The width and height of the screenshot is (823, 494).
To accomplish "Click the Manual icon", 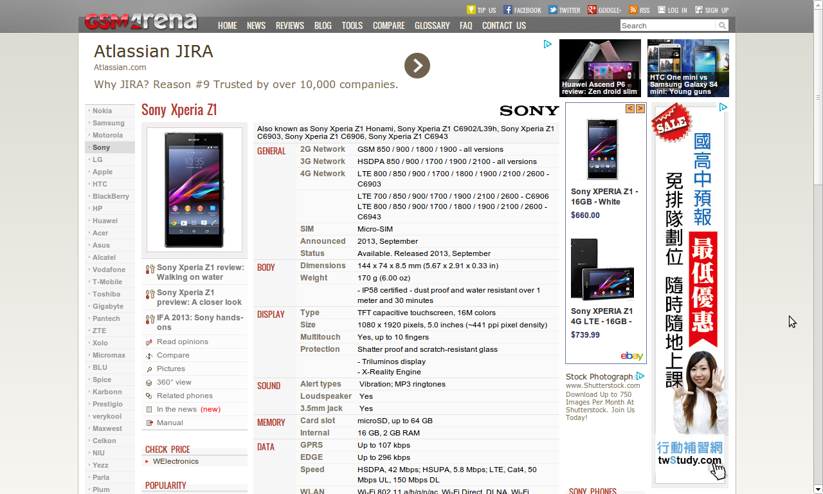I will 149,423.
